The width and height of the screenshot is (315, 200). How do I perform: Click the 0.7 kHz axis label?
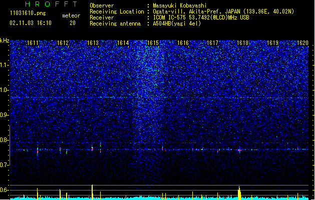(5, 165)
